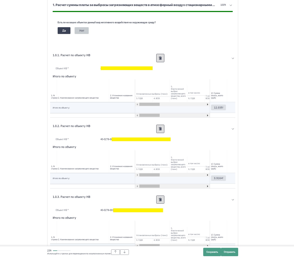Viewport: 294px width, 258px height.
Task: Collapse subsection 1.0.2 object calculation
Action: click(233, 129)
